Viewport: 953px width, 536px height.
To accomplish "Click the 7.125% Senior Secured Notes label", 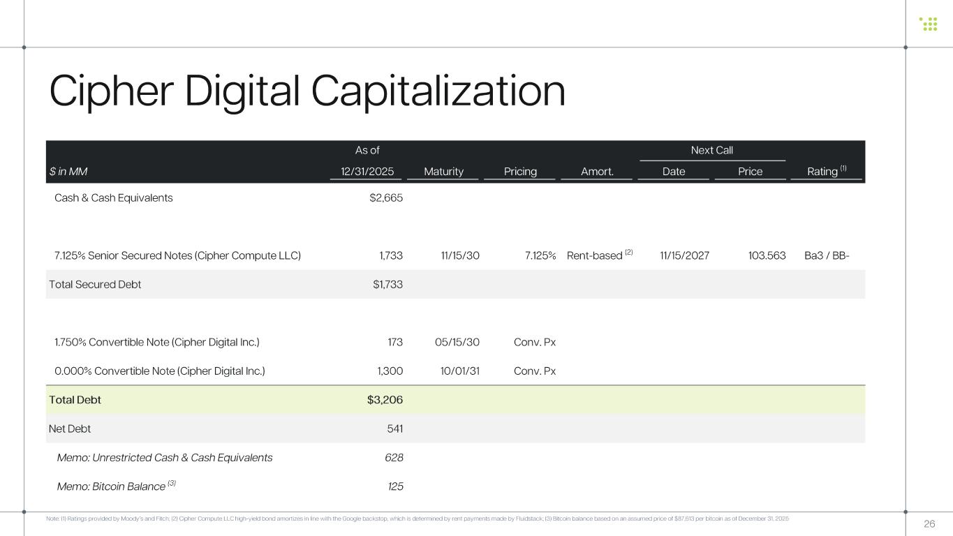I will [x=177, y=255].
